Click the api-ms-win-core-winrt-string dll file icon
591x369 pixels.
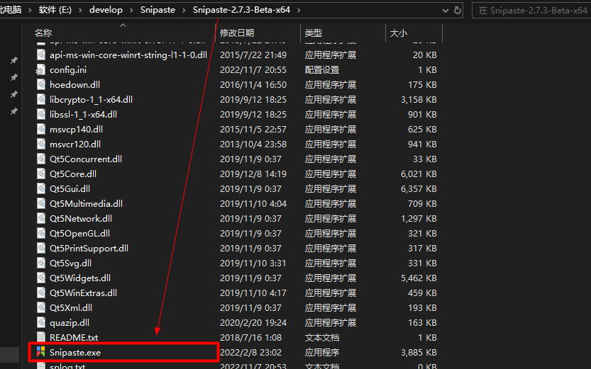coord(40,55)
